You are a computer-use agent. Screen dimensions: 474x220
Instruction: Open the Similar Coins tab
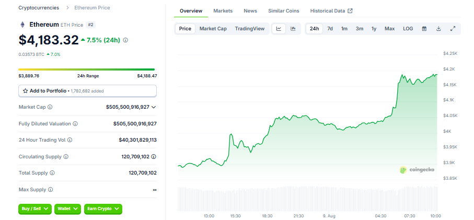pyautogui.click(x=284, y=11)
